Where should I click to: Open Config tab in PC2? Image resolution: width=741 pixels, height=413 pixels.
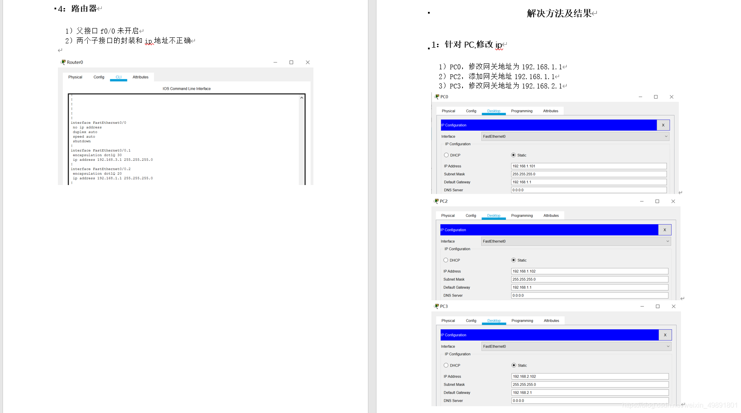[x=471, y=216]
